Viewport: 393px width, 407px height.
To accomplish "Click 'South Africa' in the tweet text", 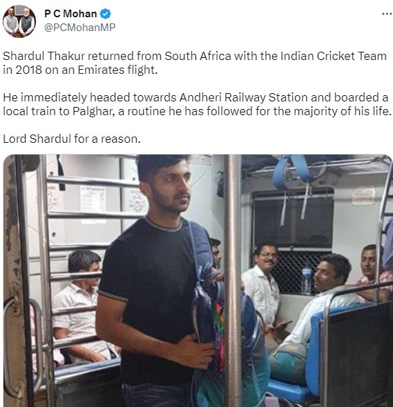I will [198, 56].
